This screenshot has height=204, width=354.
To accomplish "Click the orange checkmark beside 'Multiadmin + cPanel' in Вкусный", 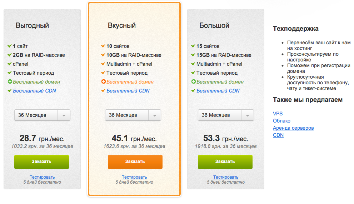I will pos(103,64).
